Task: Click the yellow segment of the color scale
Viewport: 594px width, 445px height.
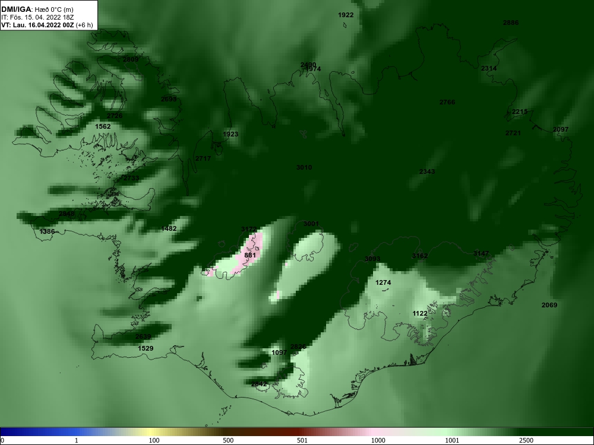Action: click(151, 432)
